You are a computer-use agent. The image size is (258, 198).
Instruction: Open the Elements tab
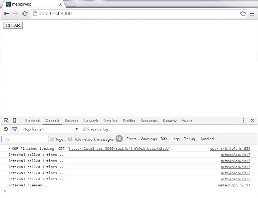33,121
